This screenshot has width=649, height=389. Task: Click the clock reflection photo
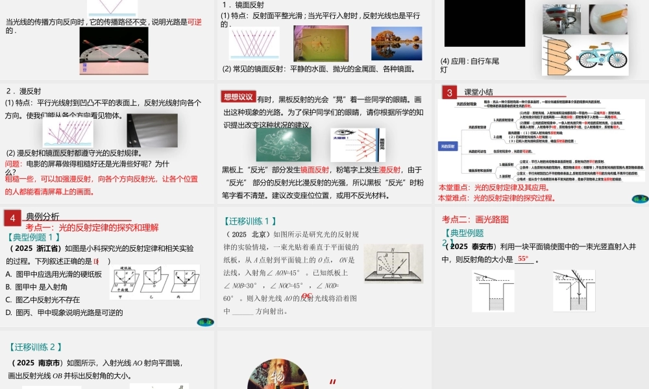tap(321, 43)
